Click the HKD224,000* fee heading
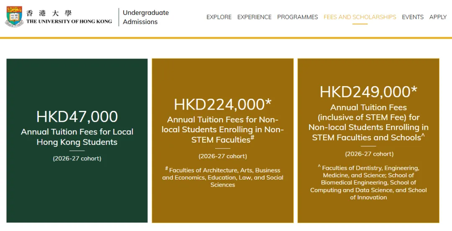 click(x=223, y=104)
